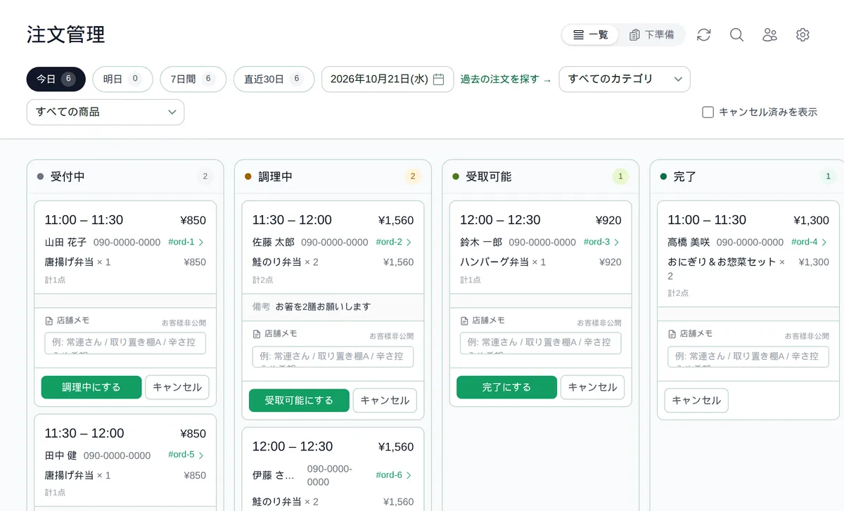Open the search magnifier icon

[x=736, y=34]
